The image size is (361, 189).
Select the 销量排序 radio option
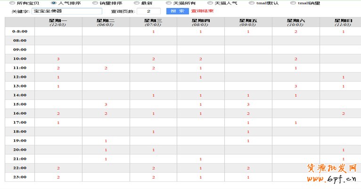point(95,3)
